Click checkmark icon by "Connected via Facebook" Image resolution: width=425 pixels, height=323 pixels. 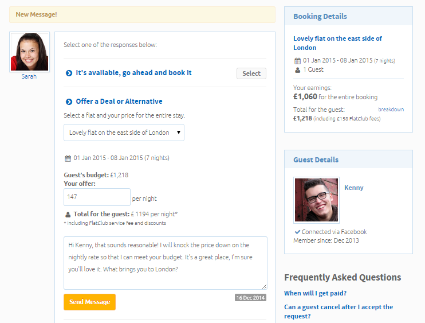tap(298, 232)
